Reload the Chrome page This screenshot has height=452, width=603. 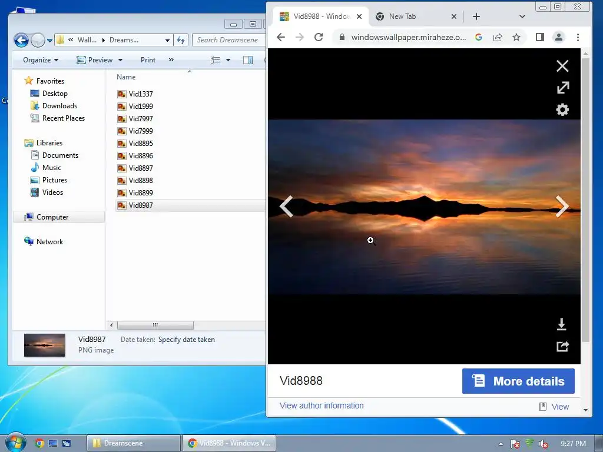pyautogui.click(x=319, y=37)
